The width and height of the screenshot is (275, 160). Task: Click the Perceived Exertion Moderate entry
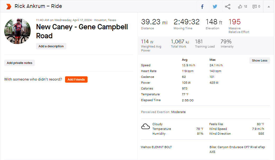[x=163, y=112]
